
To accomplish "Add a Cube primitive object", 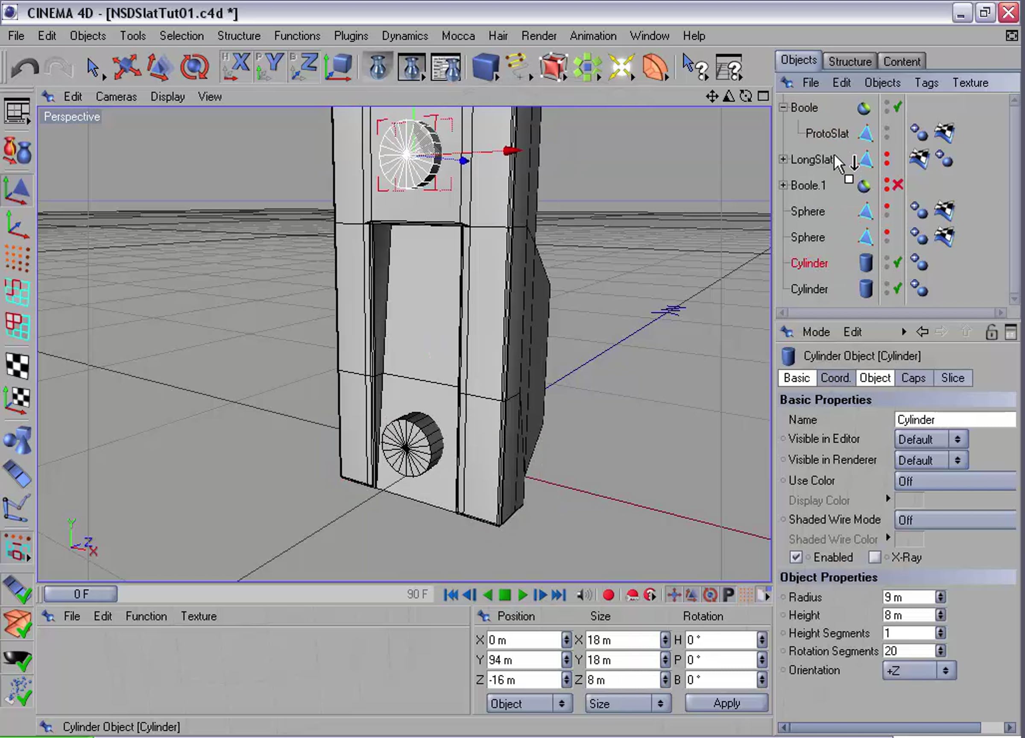I will point(485,67).
